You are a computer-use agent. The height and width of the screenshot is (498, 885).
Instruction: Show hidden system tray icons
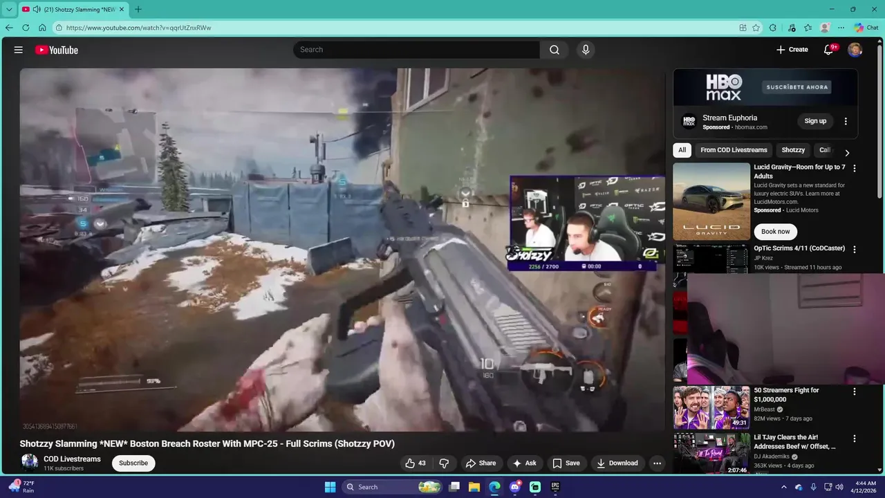pos(783,487)
